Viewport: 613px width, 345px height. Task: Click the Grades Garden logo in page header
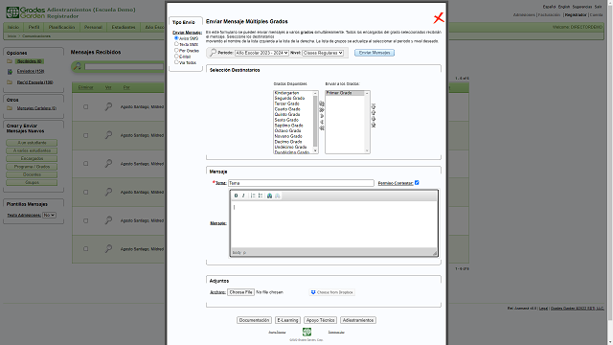point(26,12)
